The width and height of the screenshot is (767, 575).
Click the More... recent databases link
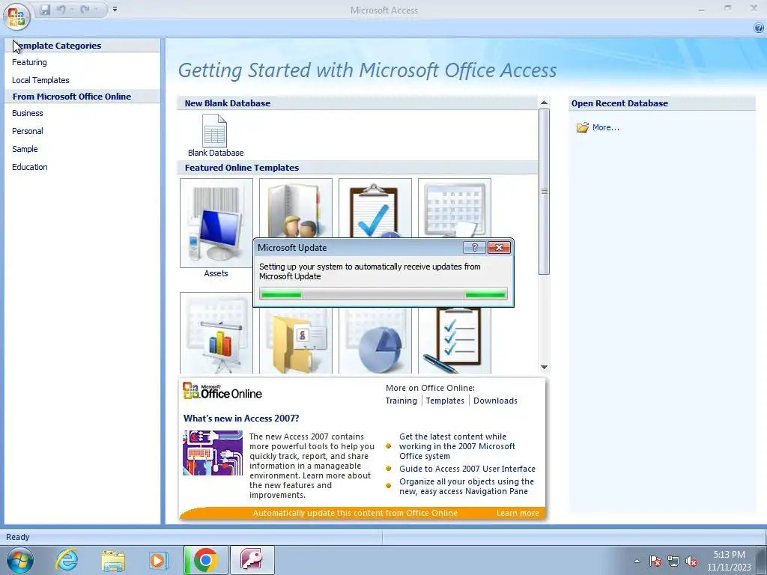[605, 127]
